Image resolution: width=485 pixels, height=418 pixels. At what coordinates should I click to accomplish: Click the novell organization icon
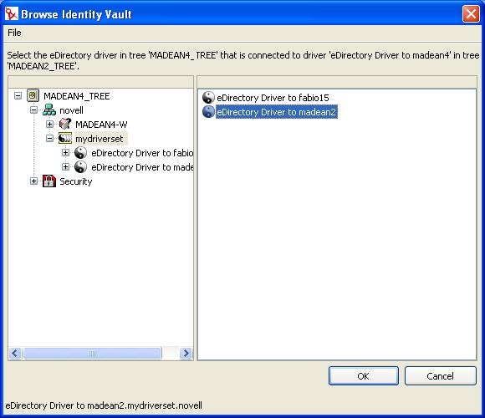coord(49,110)
